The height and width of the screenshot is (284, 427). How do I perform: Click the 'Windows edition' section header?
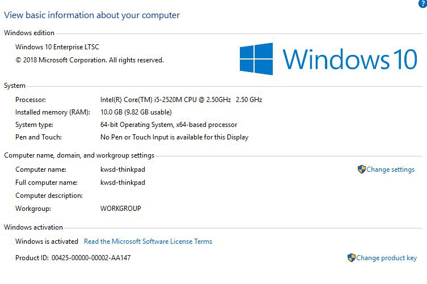point(29,33)
